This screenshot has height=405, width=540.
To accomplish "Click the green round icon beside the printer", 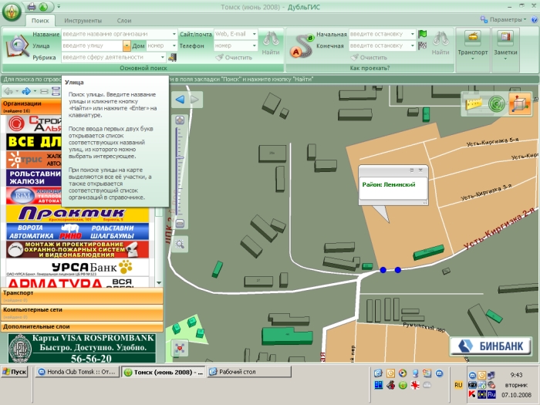I will (x=43, y=6).
